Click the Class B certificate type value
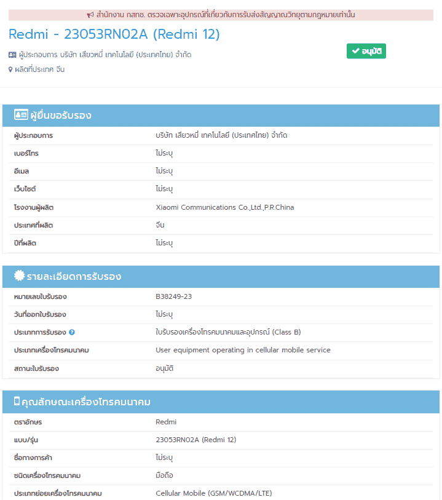 228,332
